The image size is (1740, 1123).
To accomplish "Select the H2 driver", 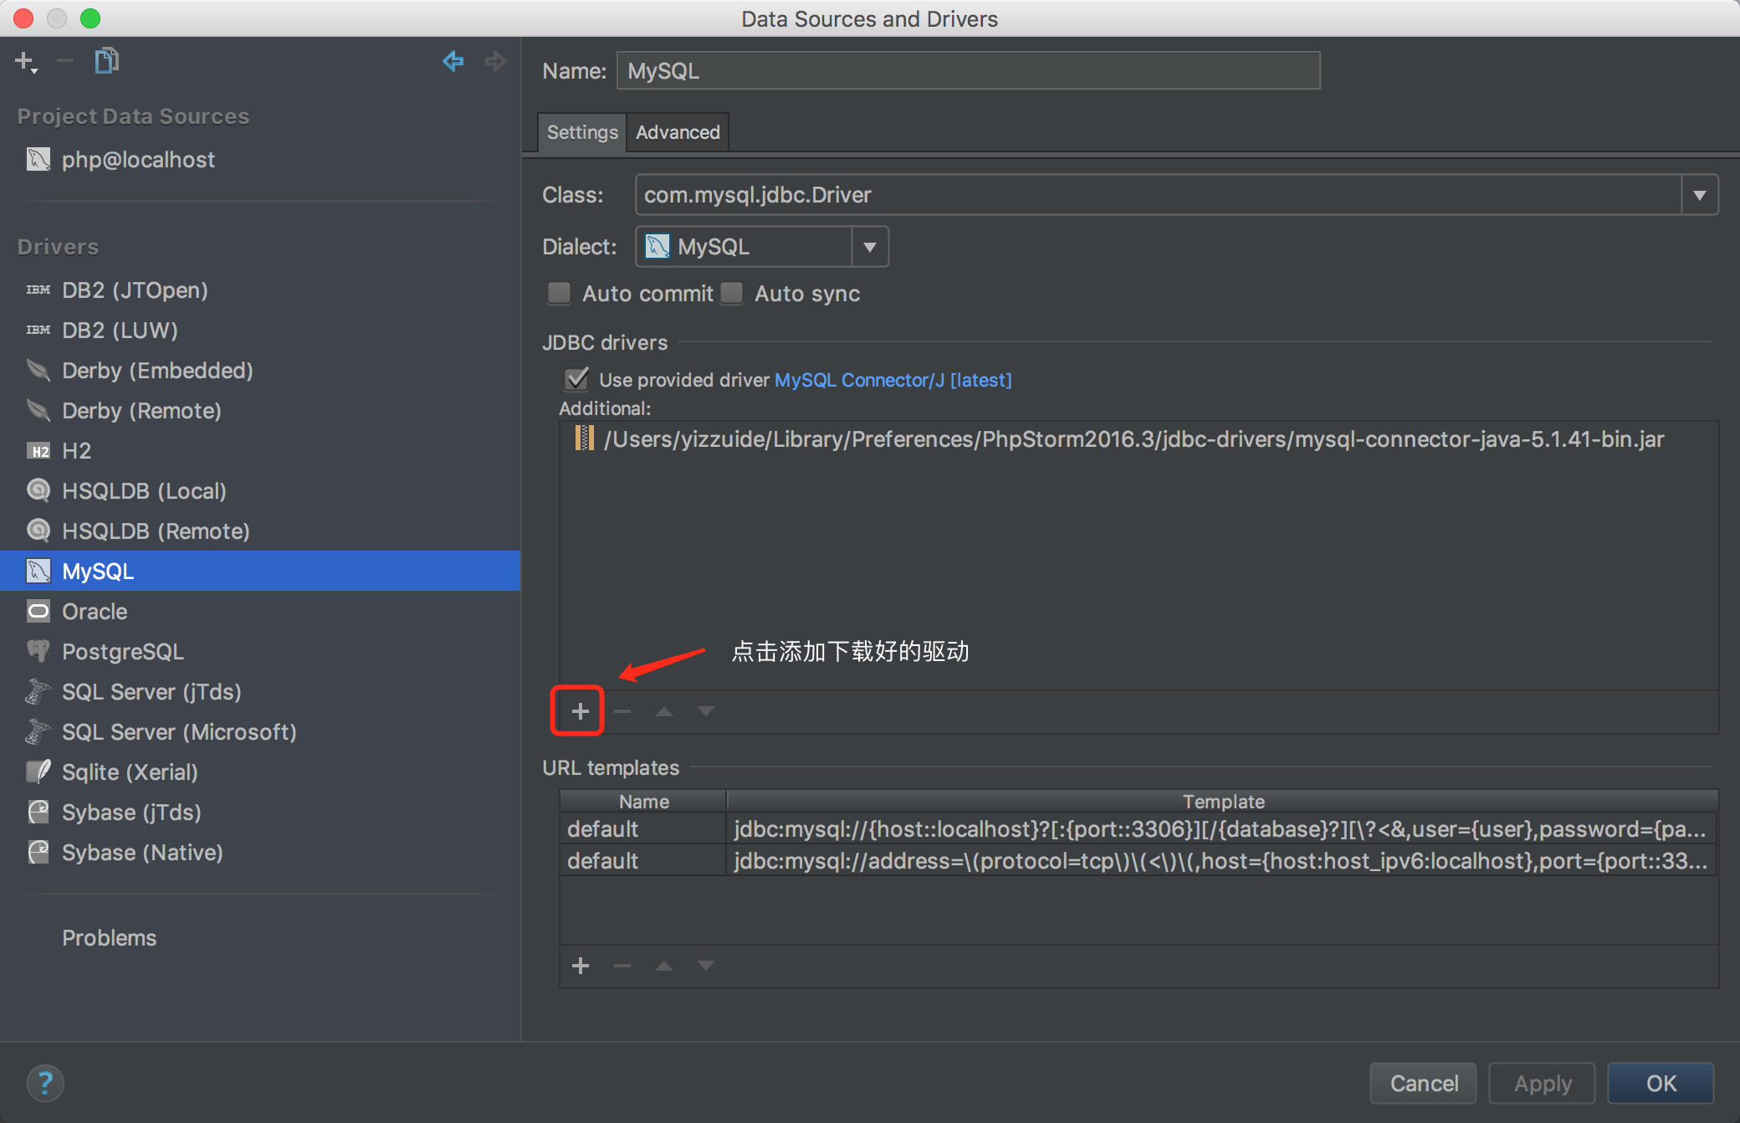I will [x=260, y=450].
